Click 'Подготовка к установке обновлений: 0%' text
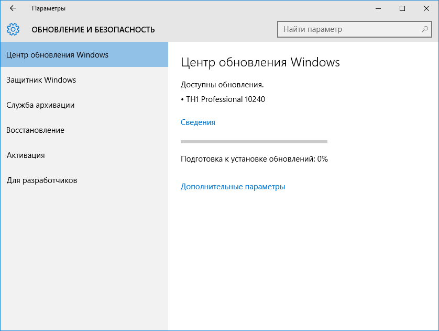 click(x=254, y=159)
